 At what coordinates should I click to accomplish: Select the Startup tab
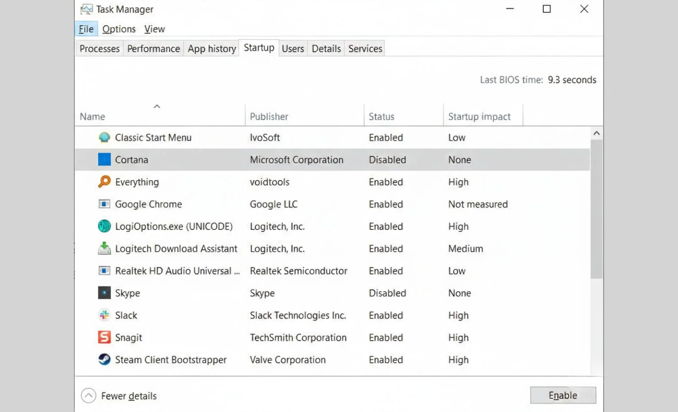pos(259,47)
